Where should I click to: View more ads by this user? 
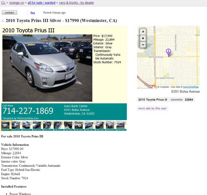click(x=152, y=108)
